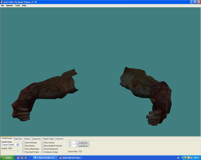Enable Mirror Model On Ground checkbox
Screen dimensions: 201x160
click(43, 146)
